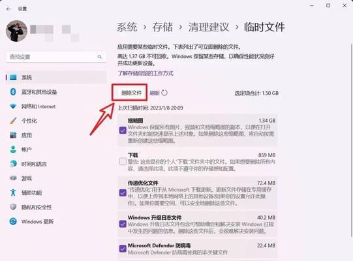The image size is (353, 261).
Task: Open the 游戏 controller icon
Action: 13,178
